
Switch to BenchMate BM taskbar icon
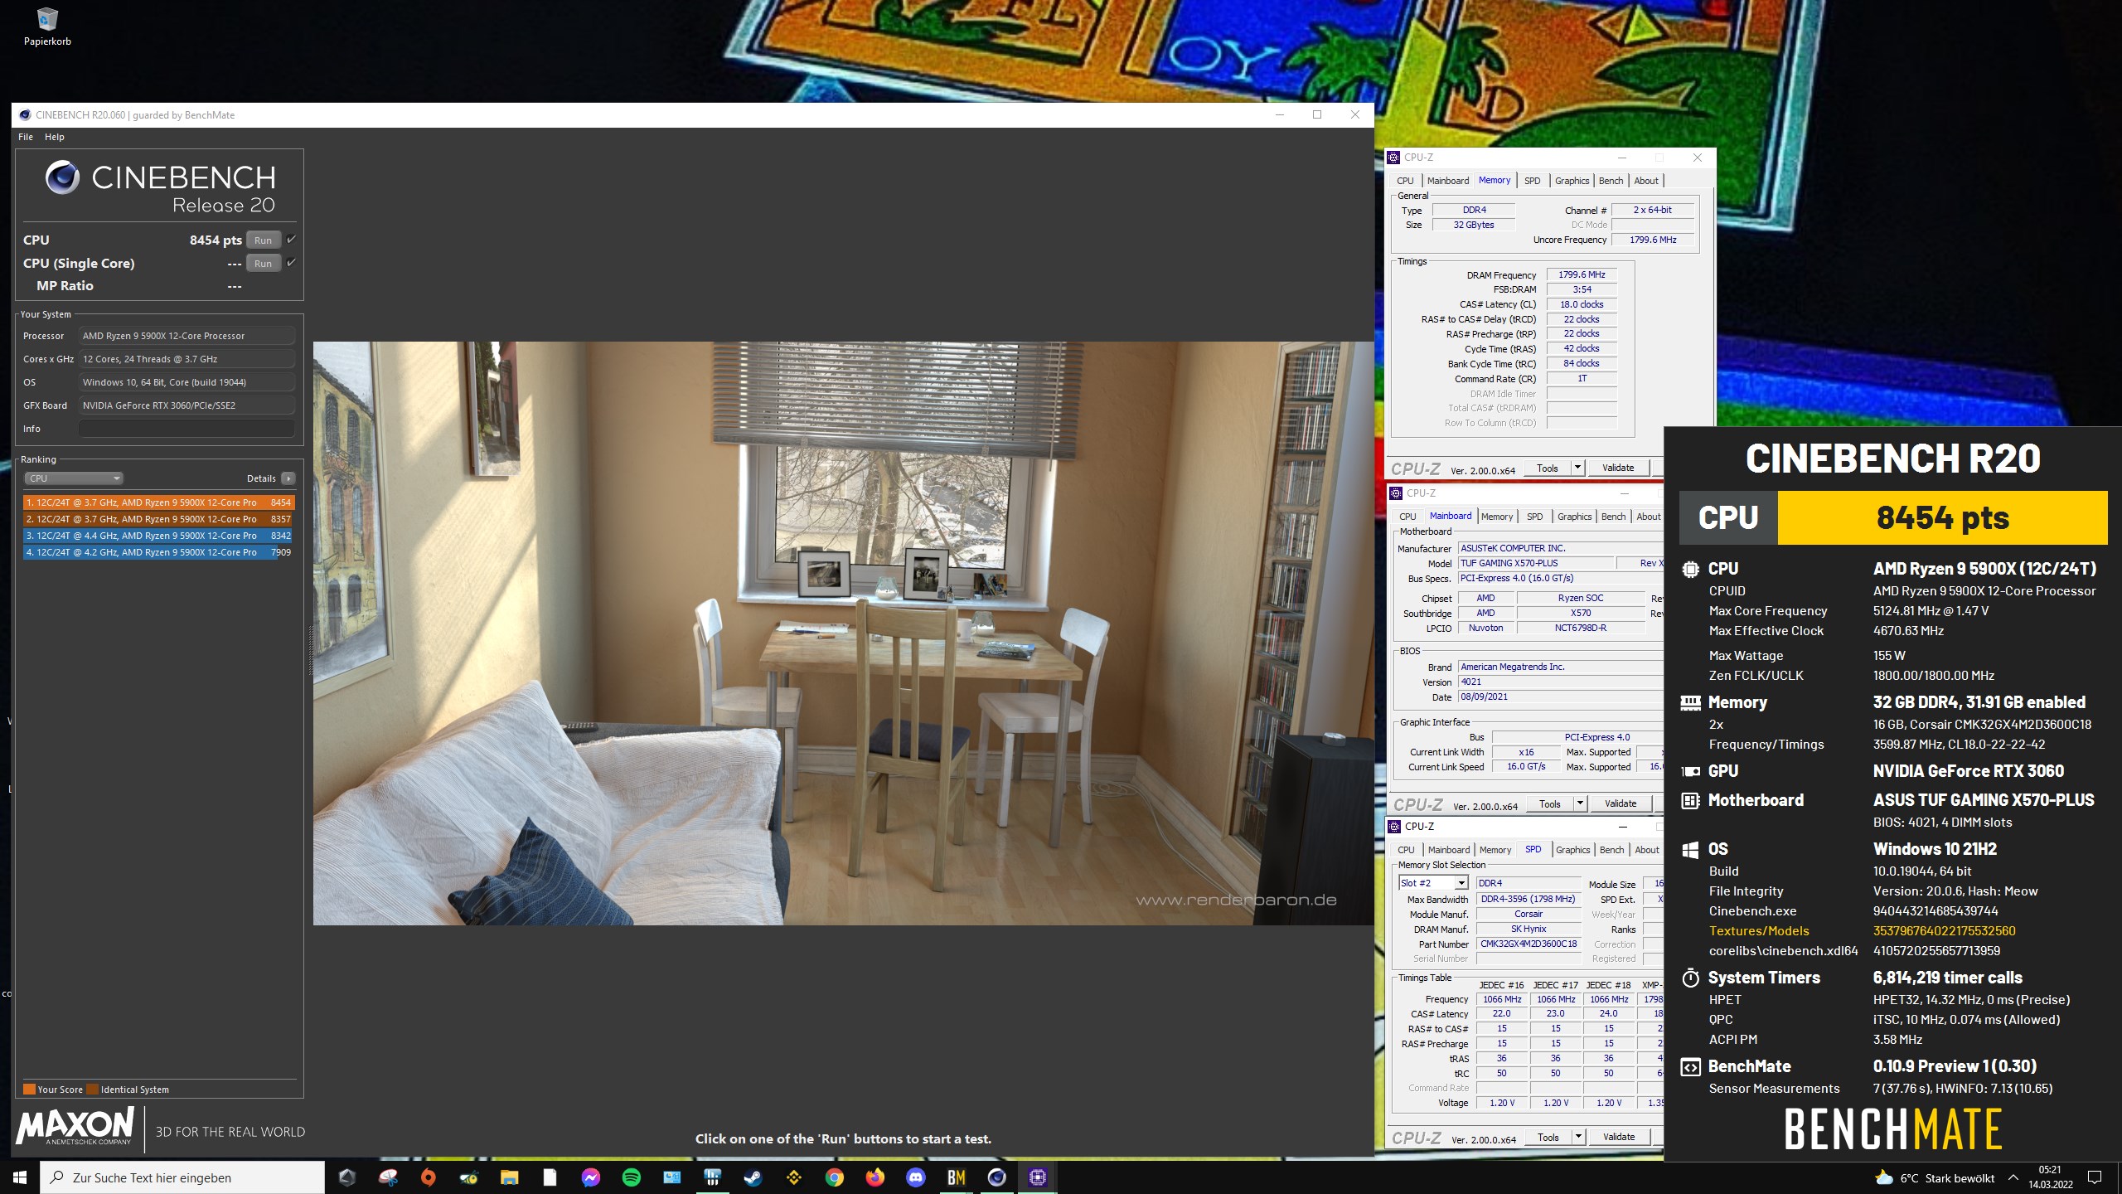pos(956,1177)
